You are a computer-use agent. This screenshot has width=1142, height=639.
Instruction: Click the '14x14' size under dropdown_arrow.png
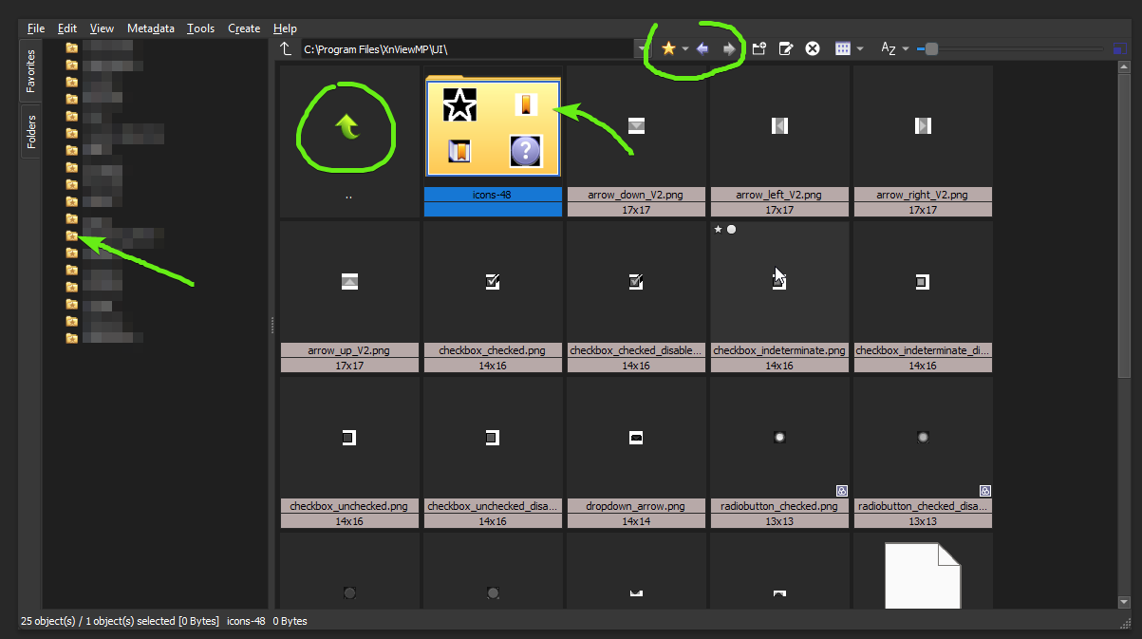tap(636, 521)
